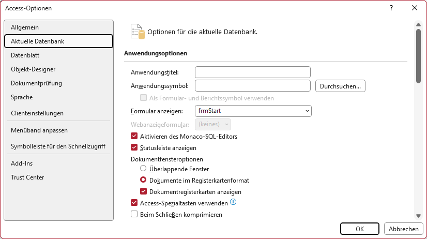
Task: Click into the Anwendungstitel text field
Action: pos(253,72)
